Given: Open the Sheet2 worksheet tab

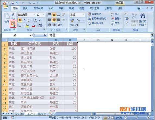Looking at the screenshot, I should pos(19,114).
